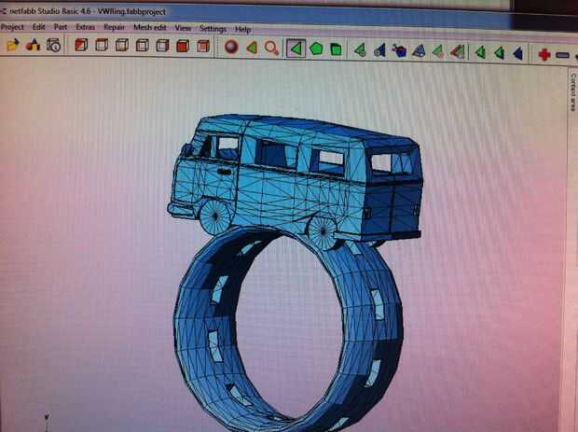Click the blue cone mesh icon

(419, 51)
